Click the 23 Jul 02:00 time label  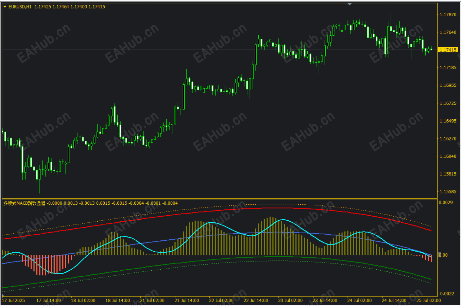[x=290, y=300]
